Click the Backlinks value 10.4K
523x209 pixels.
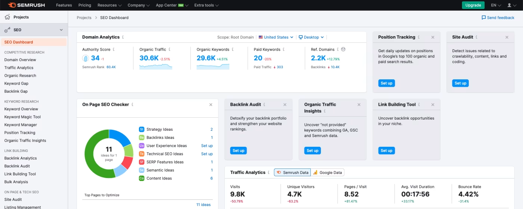[x=335, y=67]
